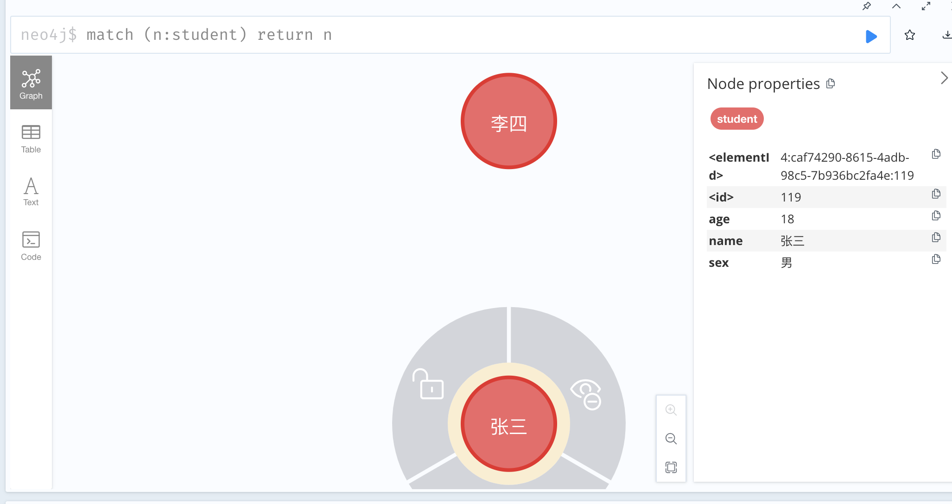Select the 李四 node

click(509, 121)
